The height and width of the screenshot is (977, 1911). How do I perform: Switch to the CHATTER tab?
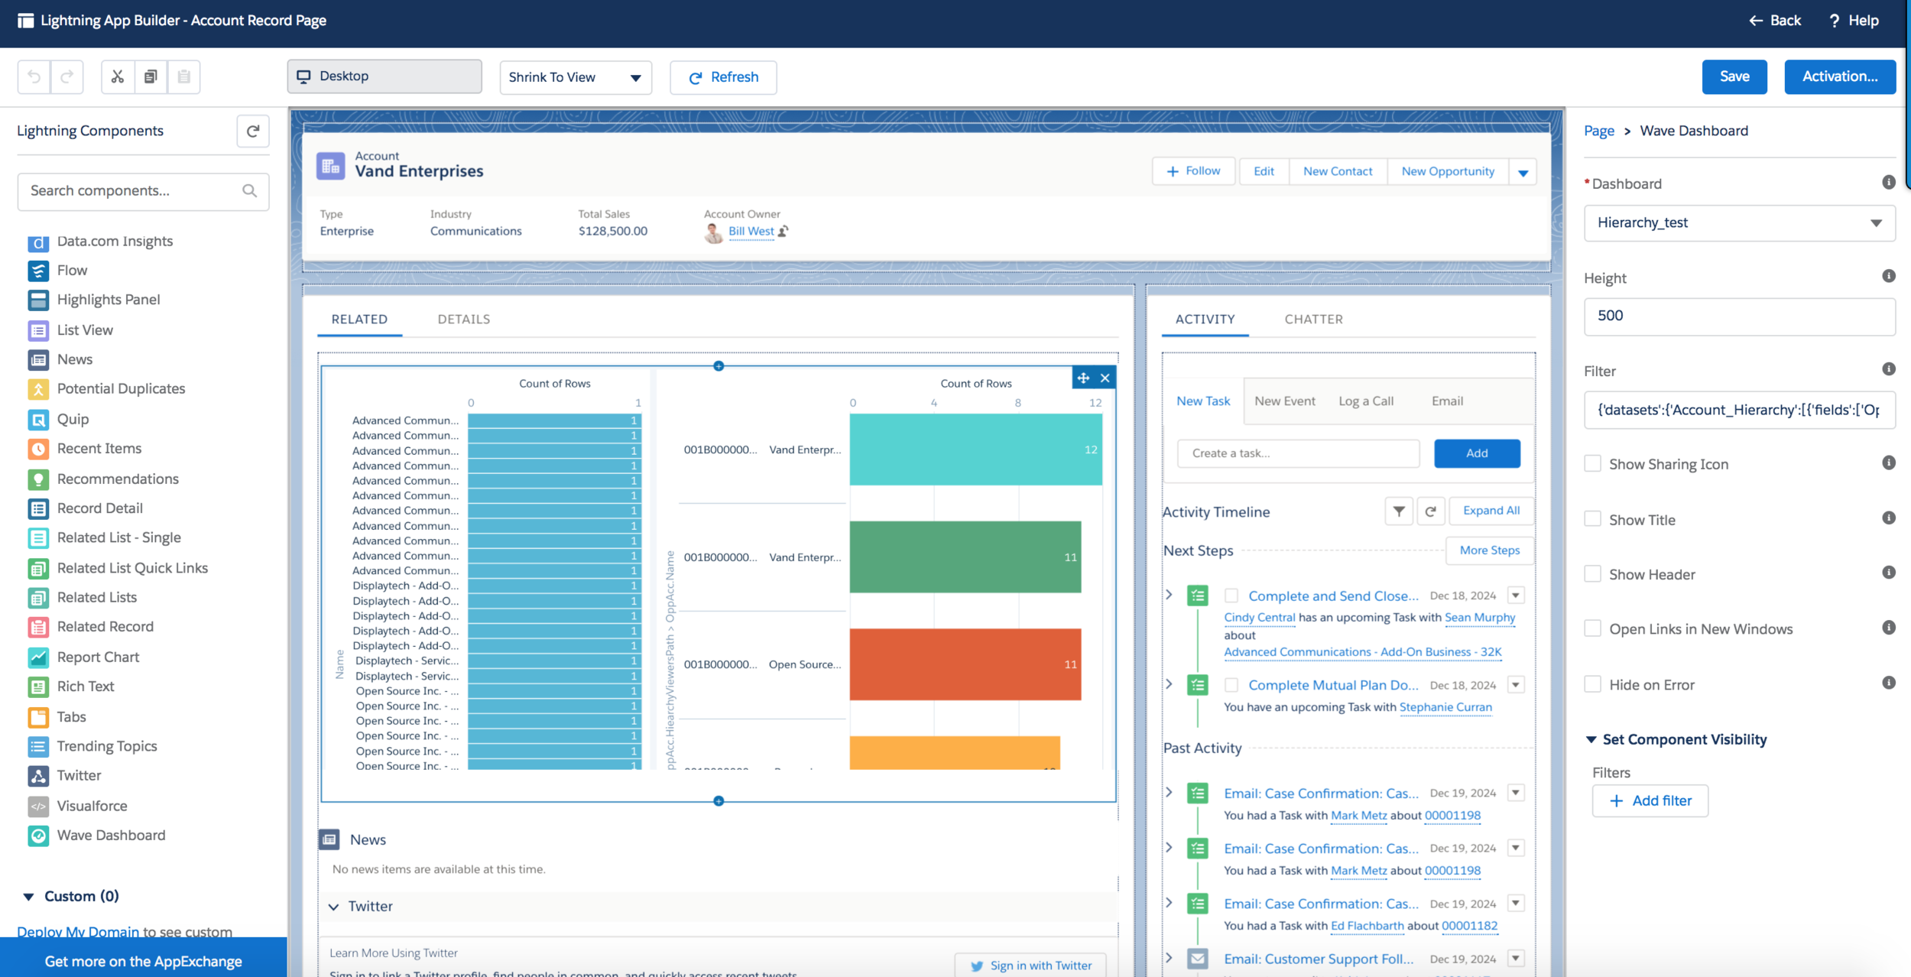[1313, 320]
